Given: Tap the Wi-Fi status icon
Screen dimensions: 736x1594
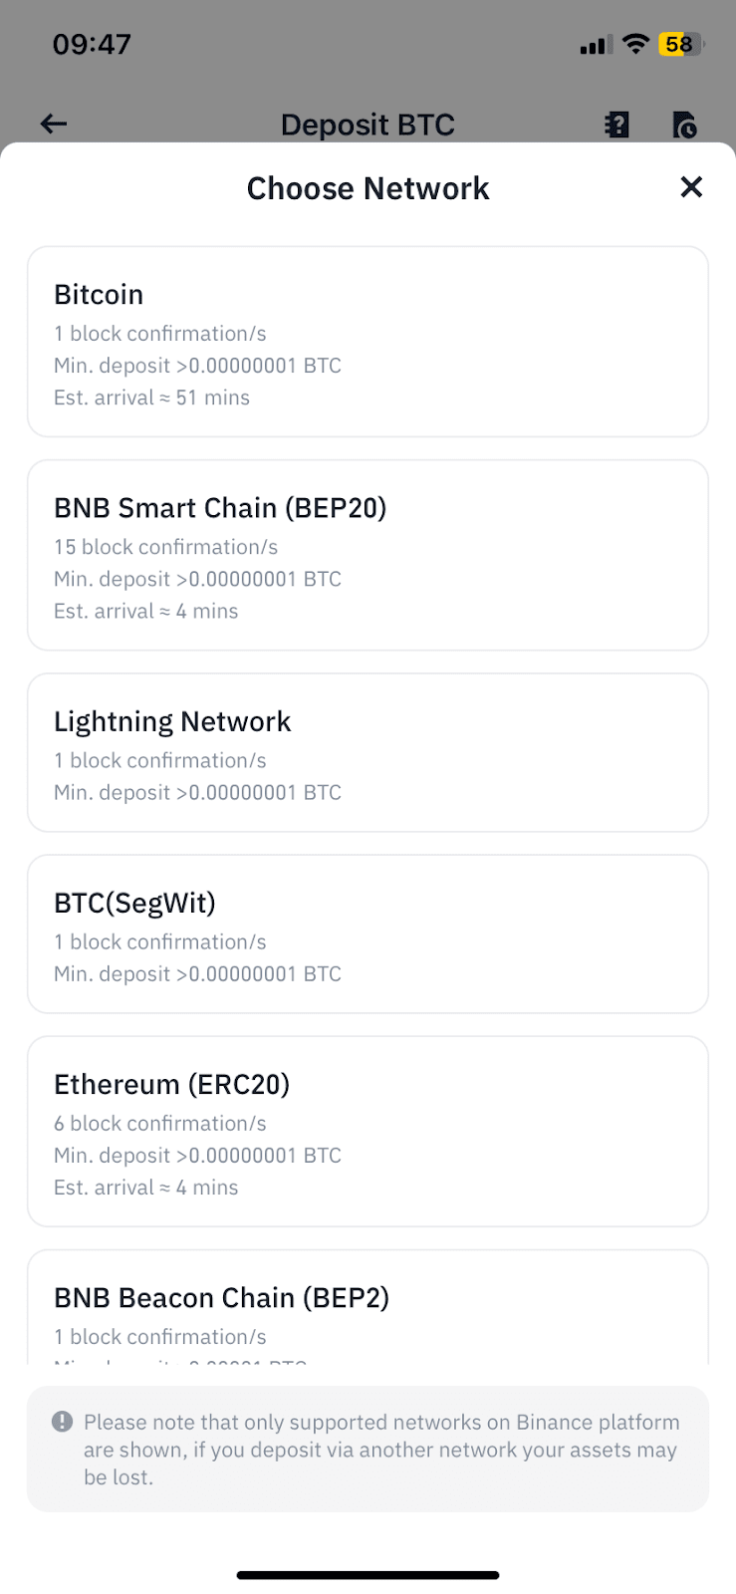Looking at the screenshot, I should pos(634,44).
